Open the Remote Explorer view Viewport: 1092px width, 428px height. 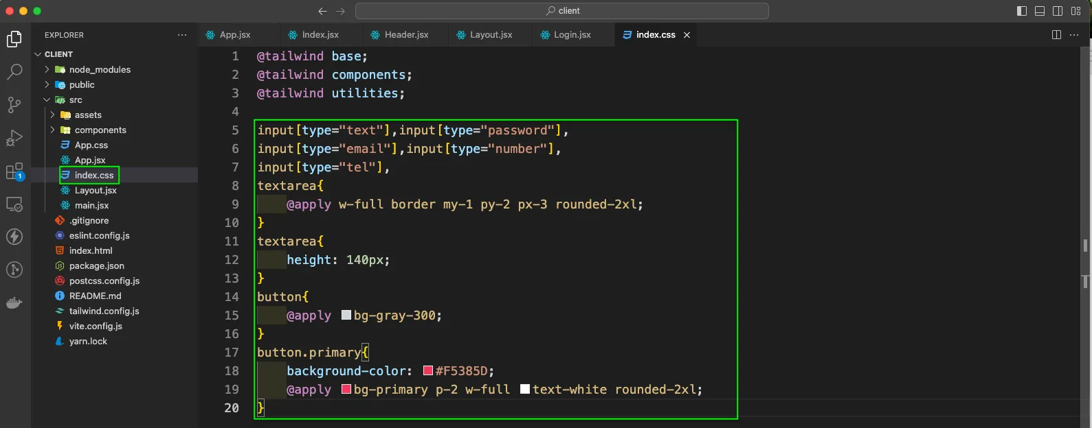14,204
